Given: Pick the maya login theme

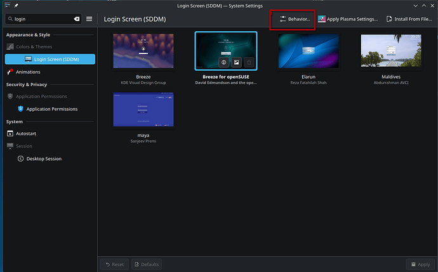Looking at the screenshot, I should (143, 109).
